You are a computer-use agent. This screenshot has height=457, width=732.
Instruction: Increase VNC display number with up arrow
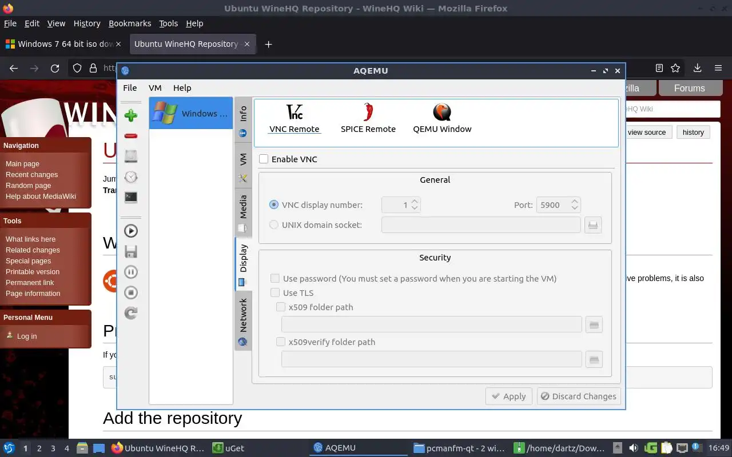click(x=415, y=201)
